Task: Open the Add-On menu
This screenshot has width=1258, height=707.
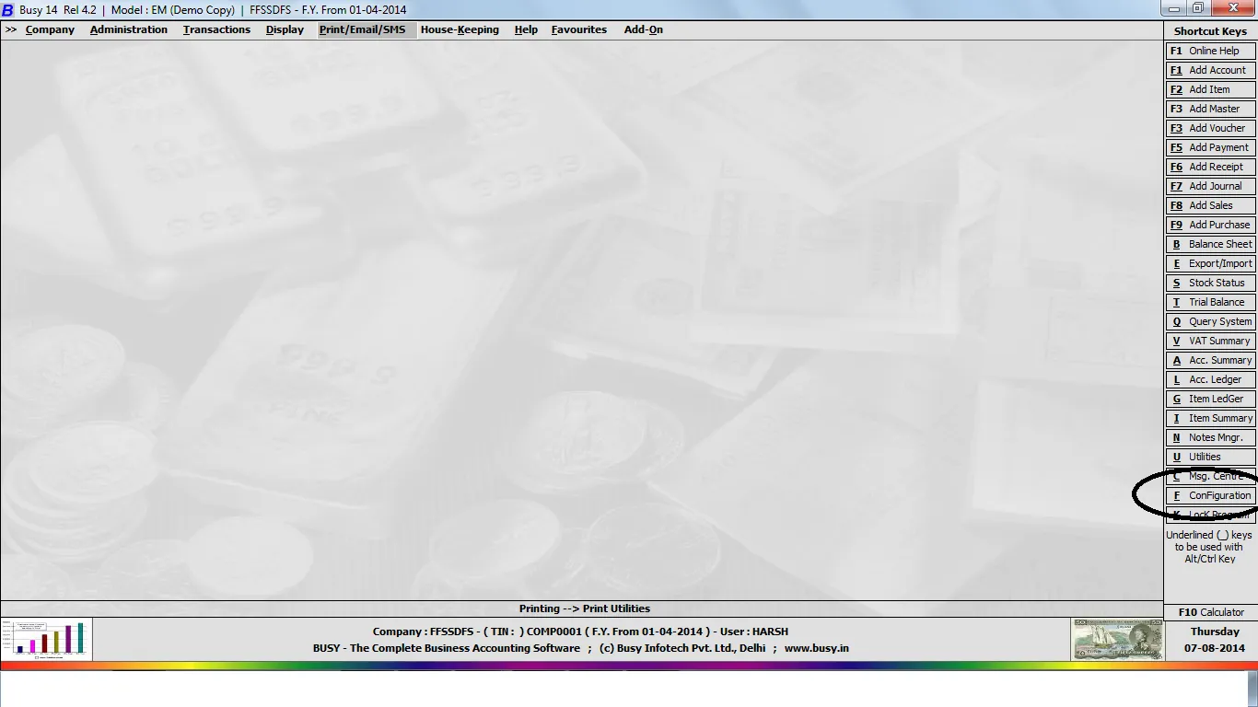Action: pyautogui.click(x=644, y=29)
